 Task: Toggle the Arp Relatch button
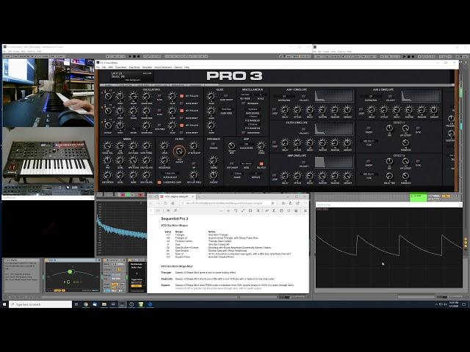coord(261,164)
